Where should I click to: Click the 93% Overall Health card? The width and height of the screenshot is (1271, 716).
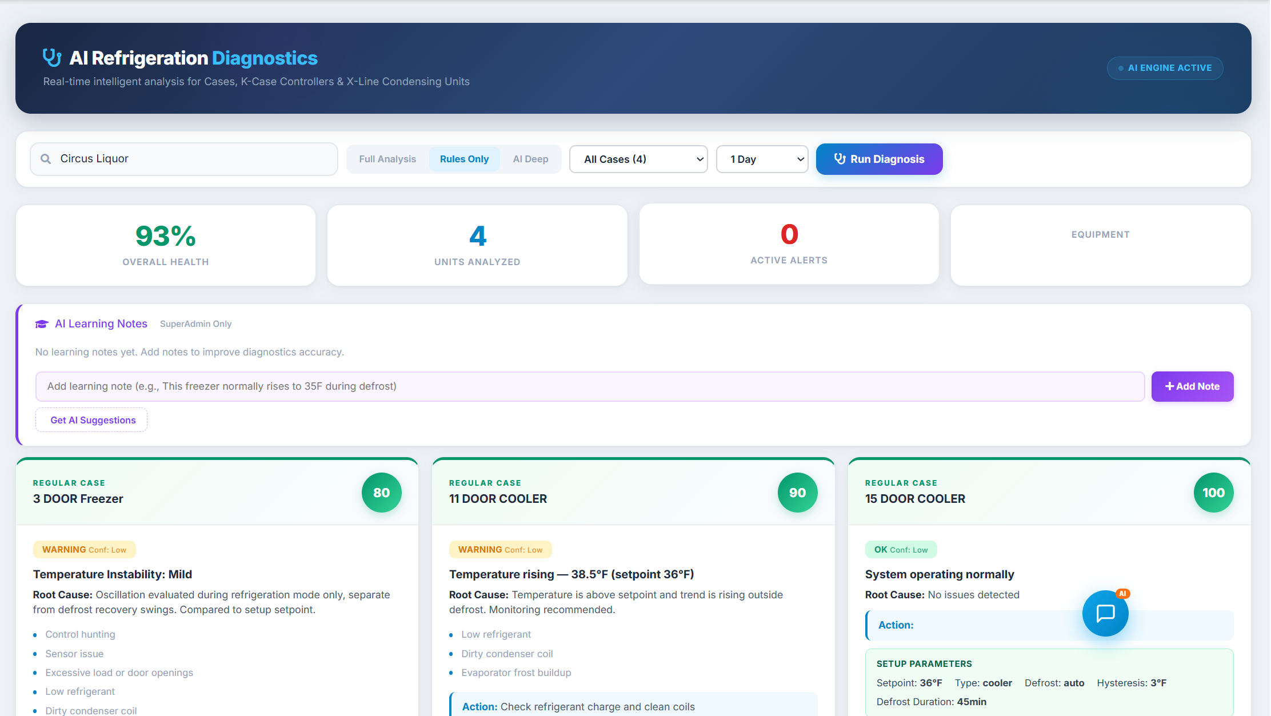click(166, 245)
